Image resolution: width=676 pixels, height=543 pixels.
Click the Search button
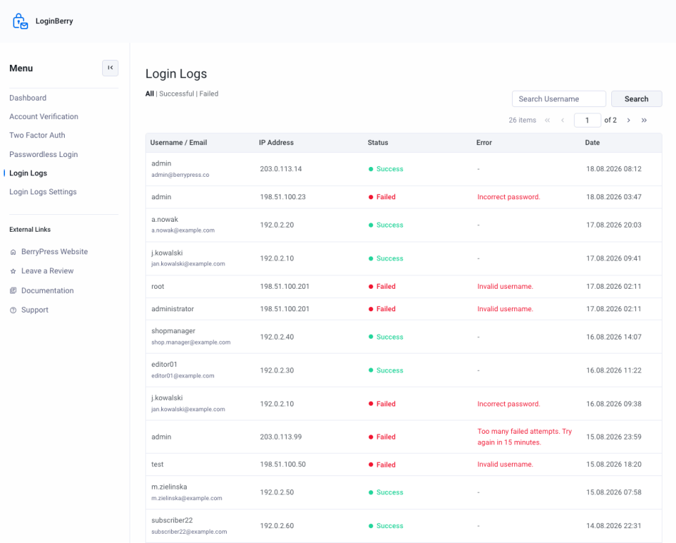(637, 99)
